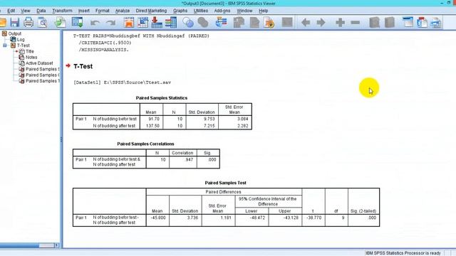
Task: Click the mean value 91.70
Action: coord(154,119)
